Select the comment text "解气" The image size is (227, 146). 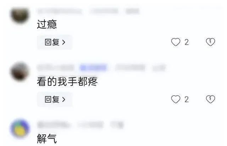click(47, 139)
